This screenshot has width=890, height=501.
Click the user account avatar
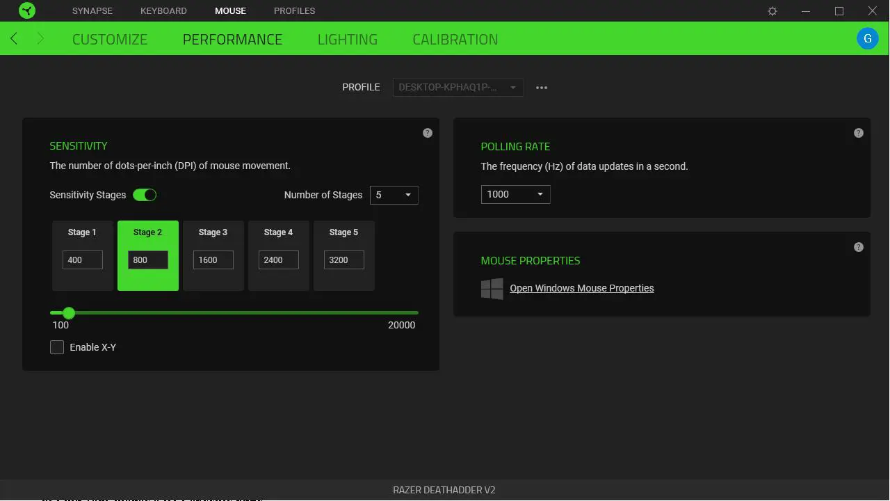click(x=867, y=38)
